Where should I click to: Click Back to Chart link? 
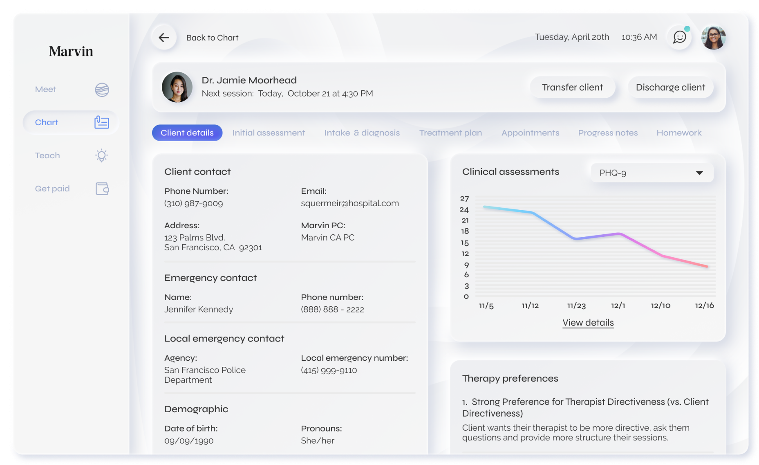212,38
